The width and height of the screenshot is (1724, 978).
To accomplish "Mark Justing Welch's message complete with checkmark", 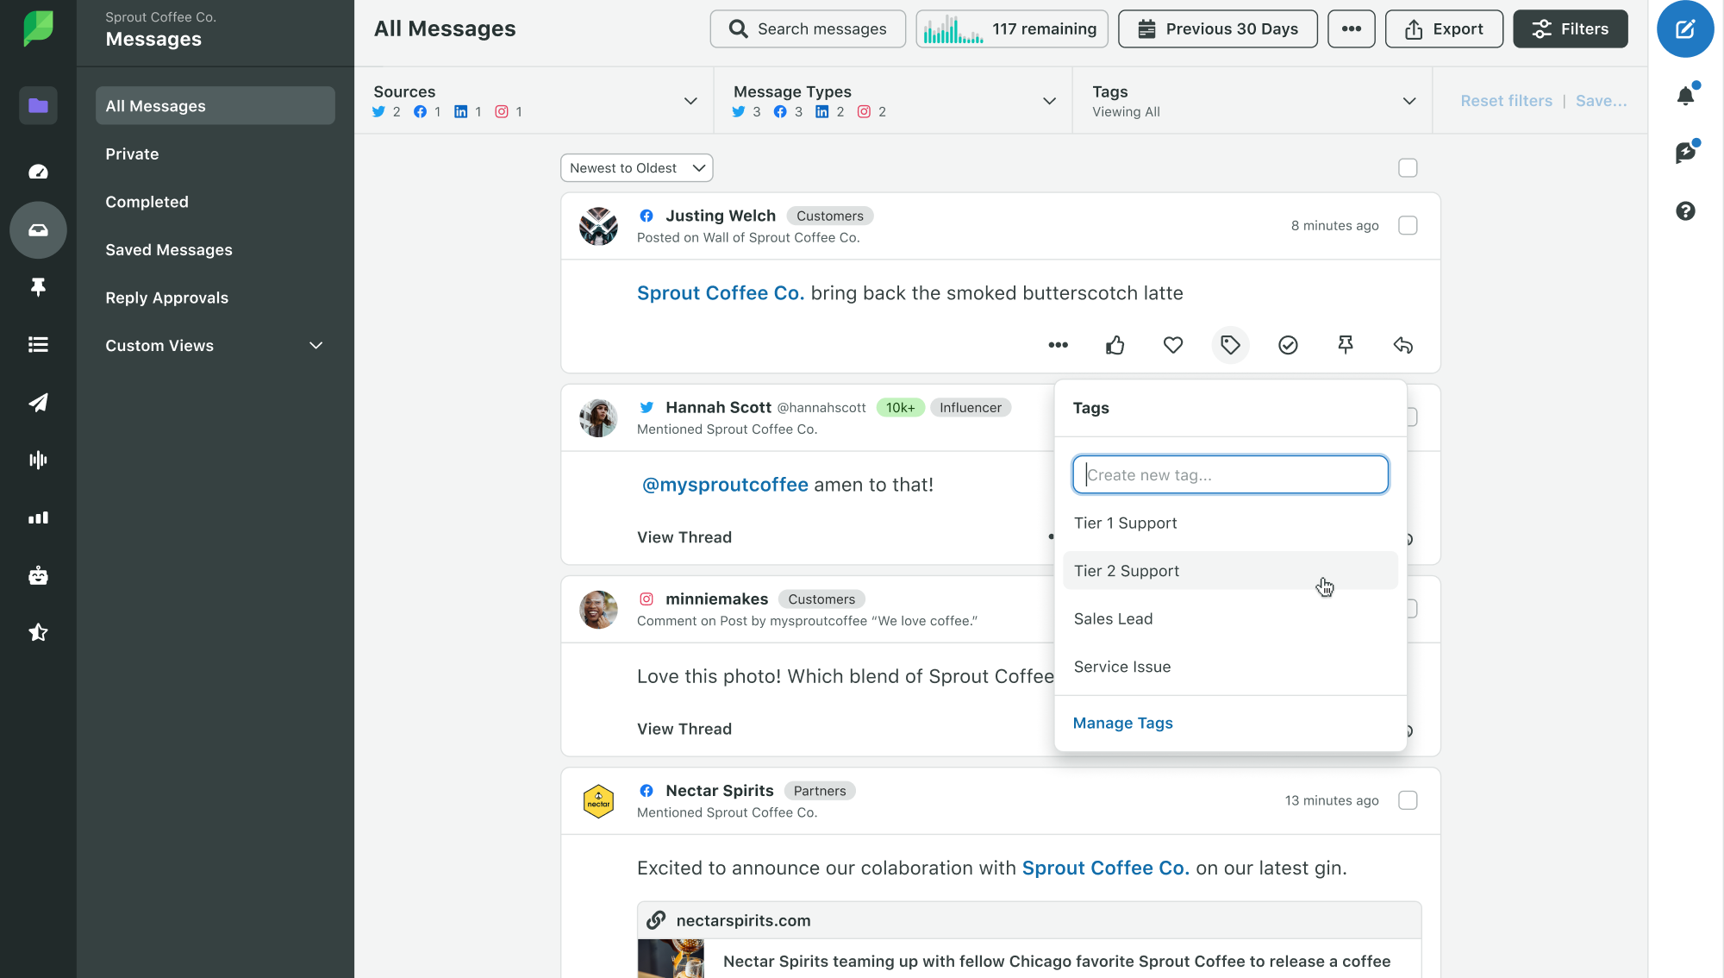I will tap(1288, 345).
